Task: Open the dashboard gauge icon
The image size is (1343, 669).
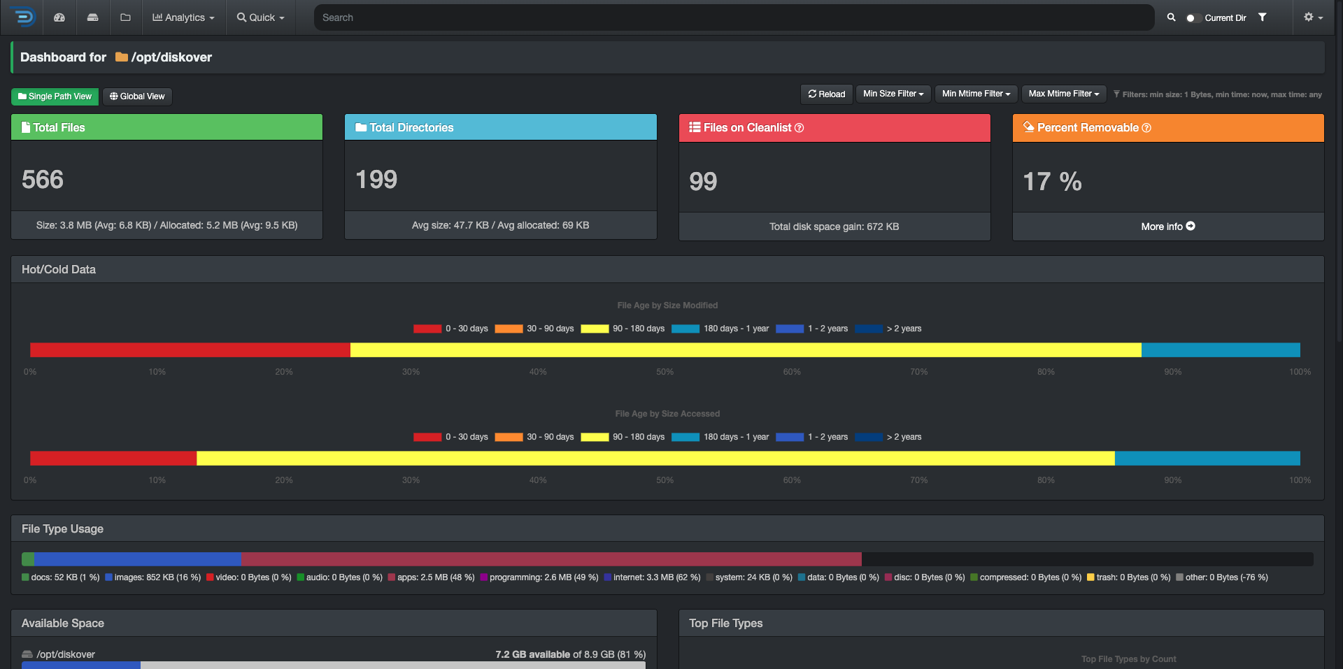Action: pyautogui.click(x=59, y=17)
